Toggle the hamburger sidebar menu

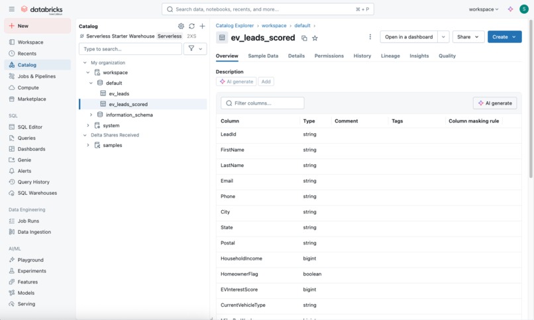tap(11, 9)
